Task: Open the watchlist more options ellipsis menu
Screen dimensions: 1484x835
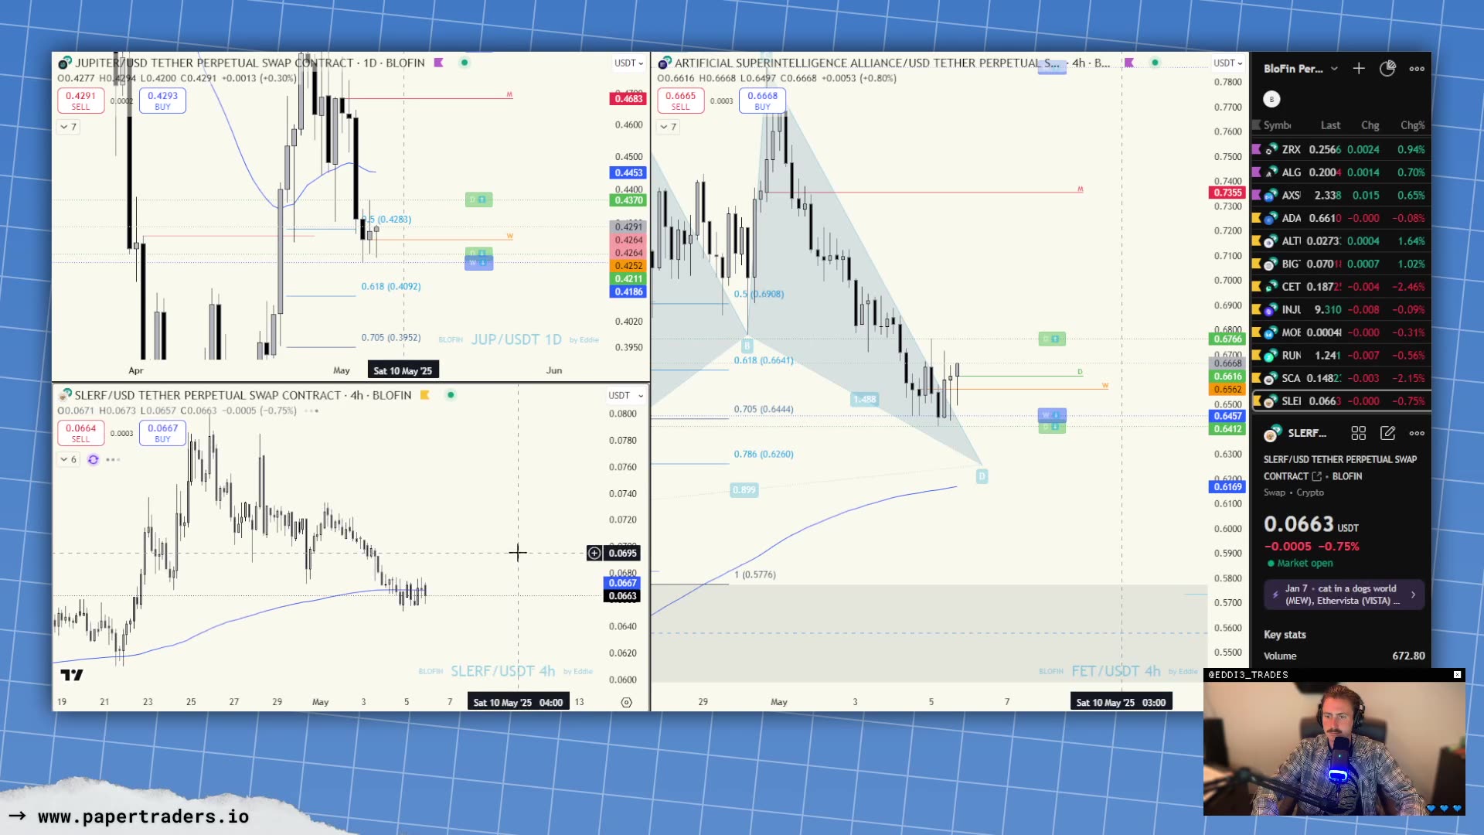Action: [x=1418, y=69]
